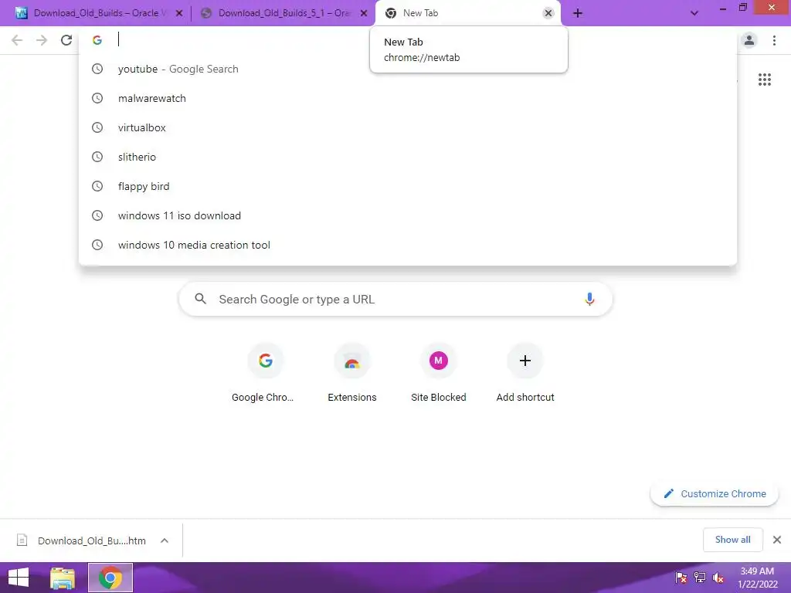Open the Google Chrome shortcut tile
The image size is (791, 593).
[x=266, y=373]
